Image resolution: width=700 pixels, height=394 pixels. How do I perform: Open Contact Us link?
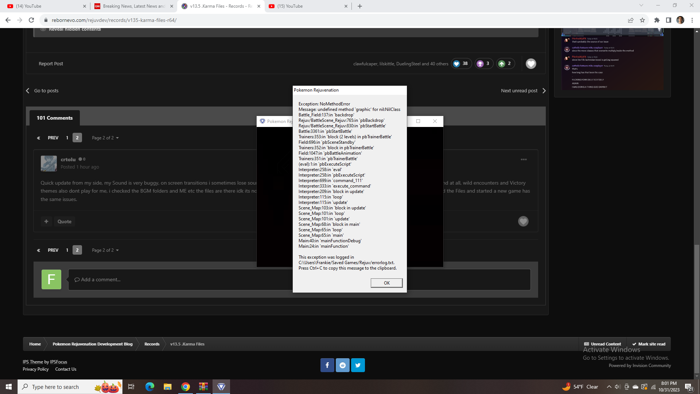pyautogui.click(x=66, y=369)
